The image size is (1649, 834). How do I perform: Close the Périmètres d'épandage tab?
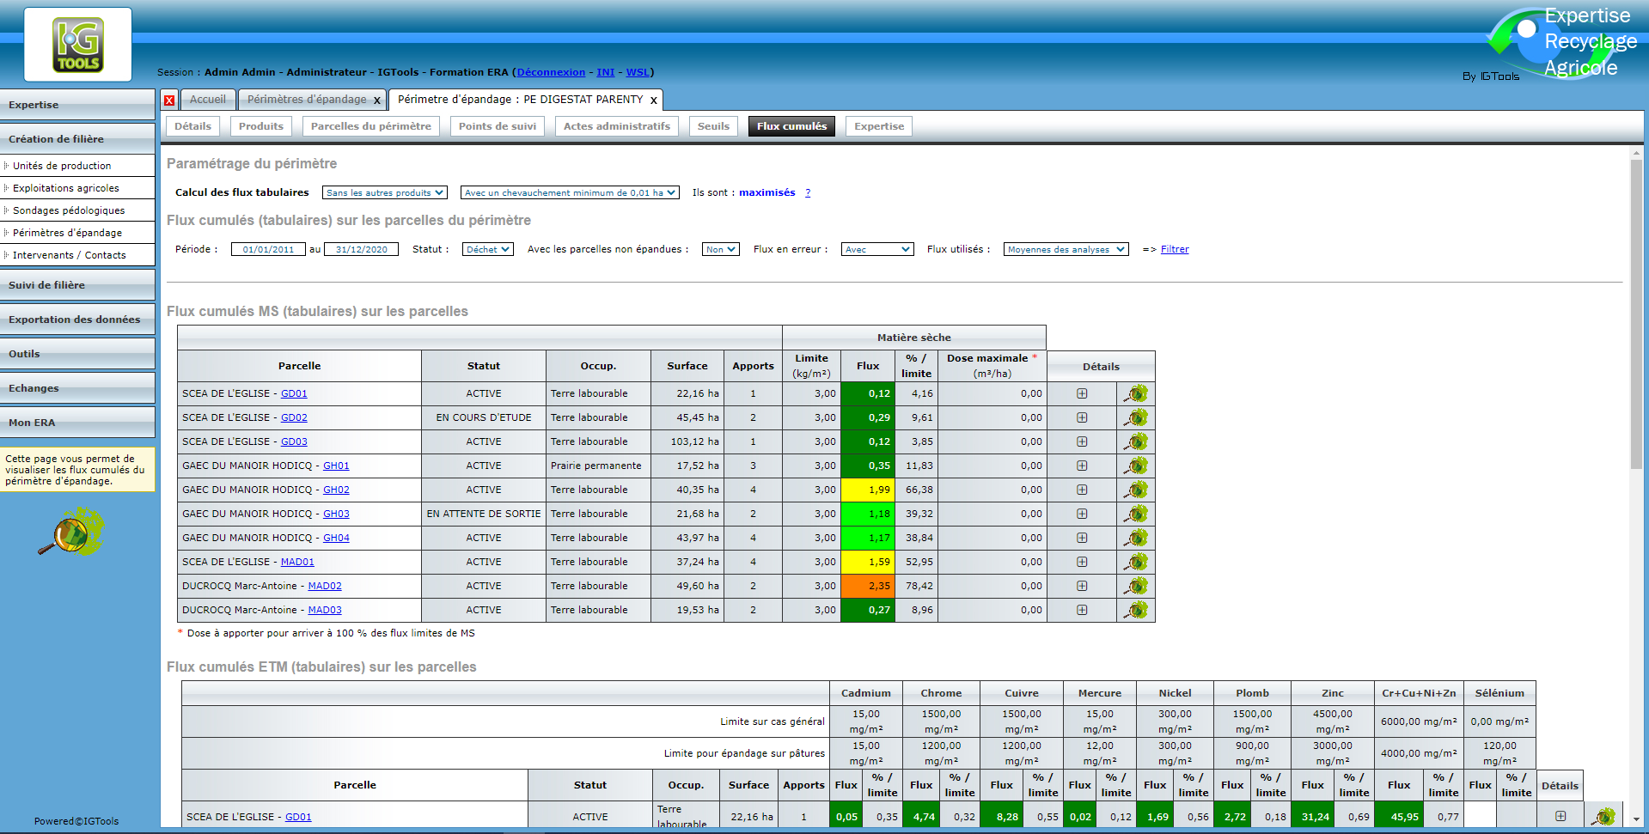[377, 100]
